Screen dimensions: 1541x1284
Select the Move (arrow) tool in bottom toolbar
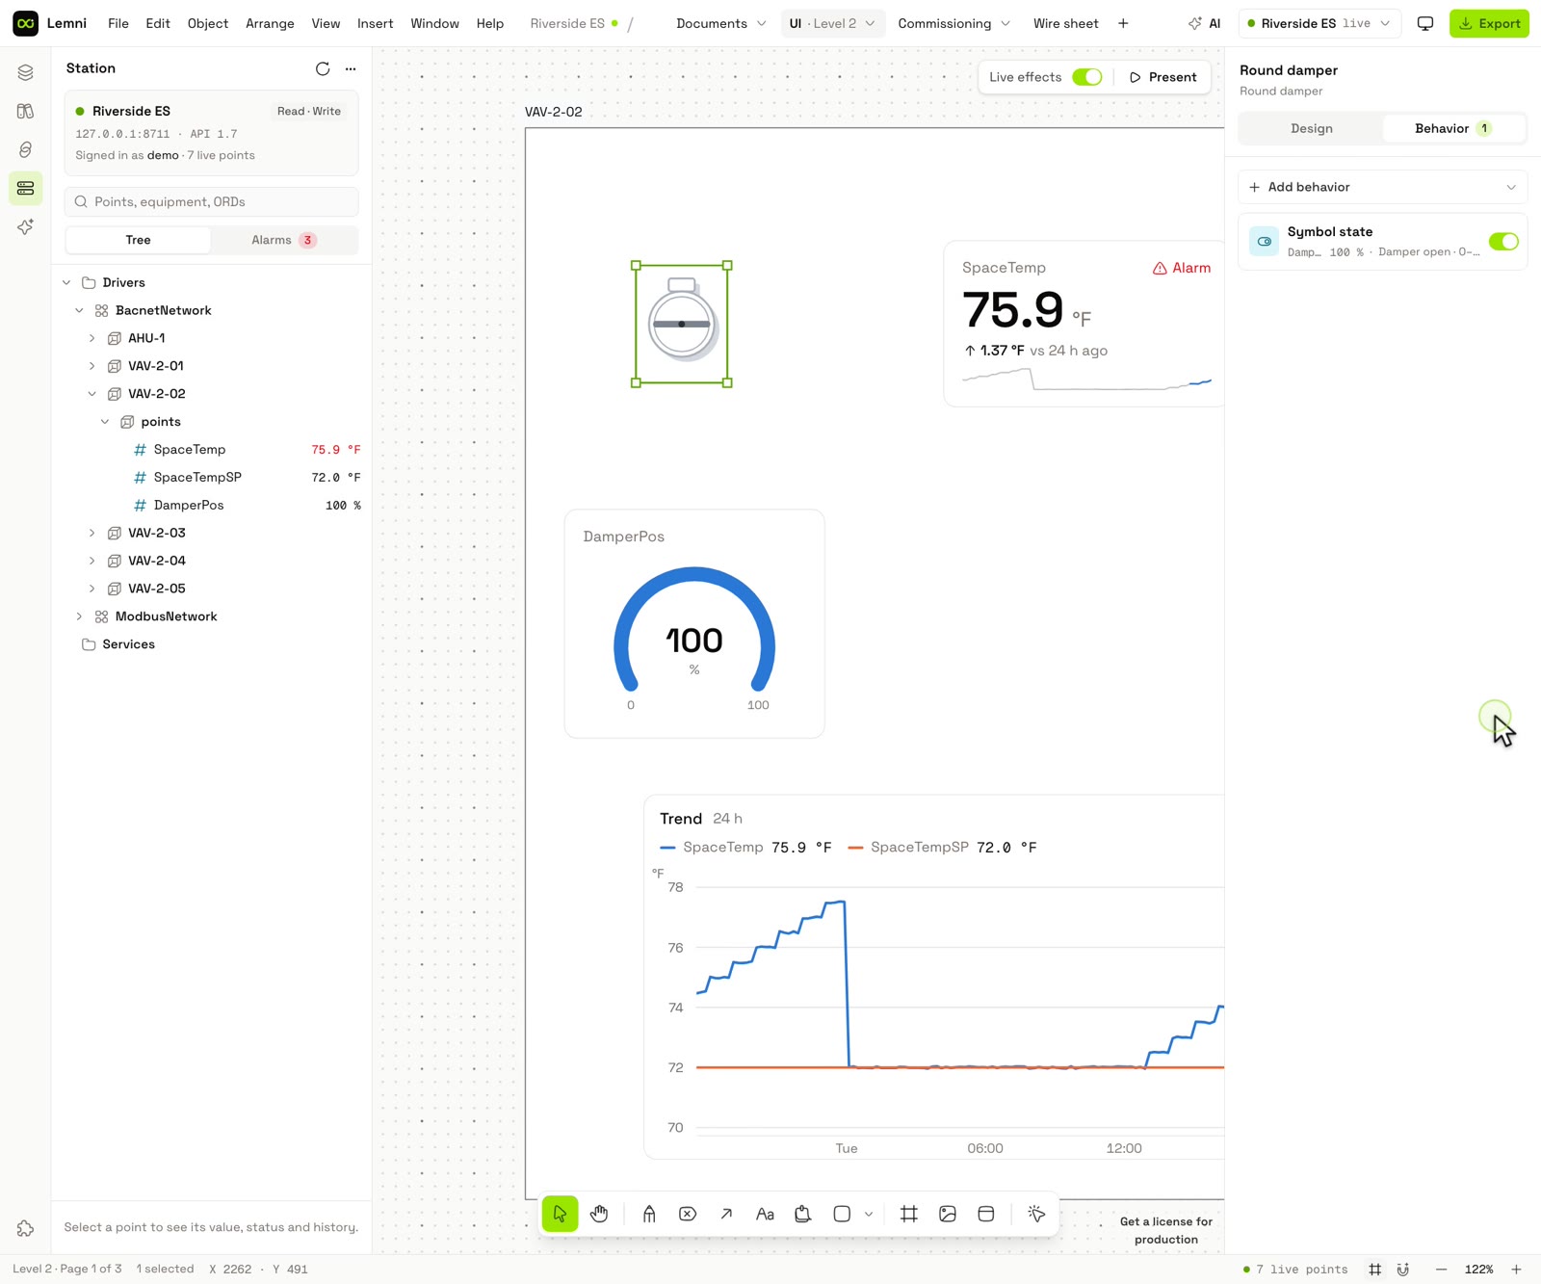point(560,1214)
